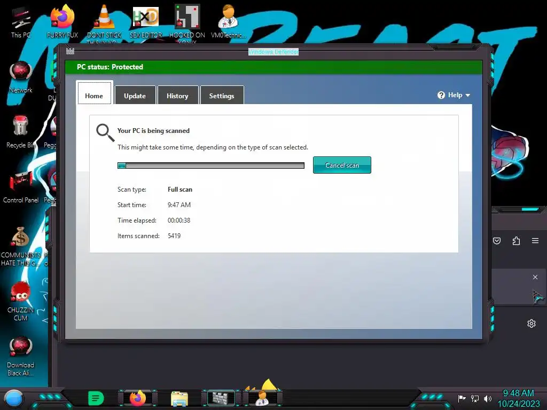Image resolution: width=547 pixels, height=410 pixels.
Task: Close the Firefox side panel X
Action: pos(535,277)
